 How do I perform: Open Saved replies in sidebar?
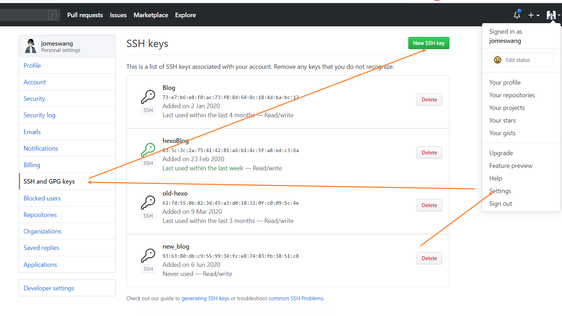point(67,248)
